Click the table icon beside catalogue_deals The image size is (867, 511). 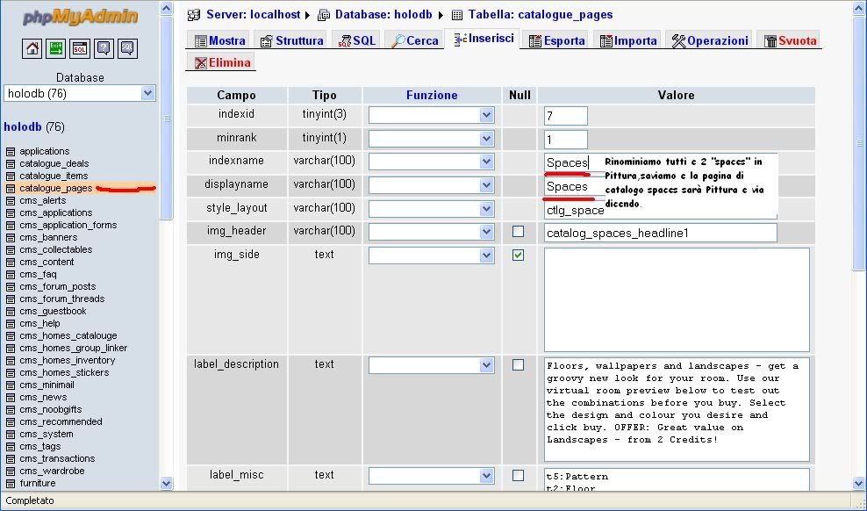(10, 163)
